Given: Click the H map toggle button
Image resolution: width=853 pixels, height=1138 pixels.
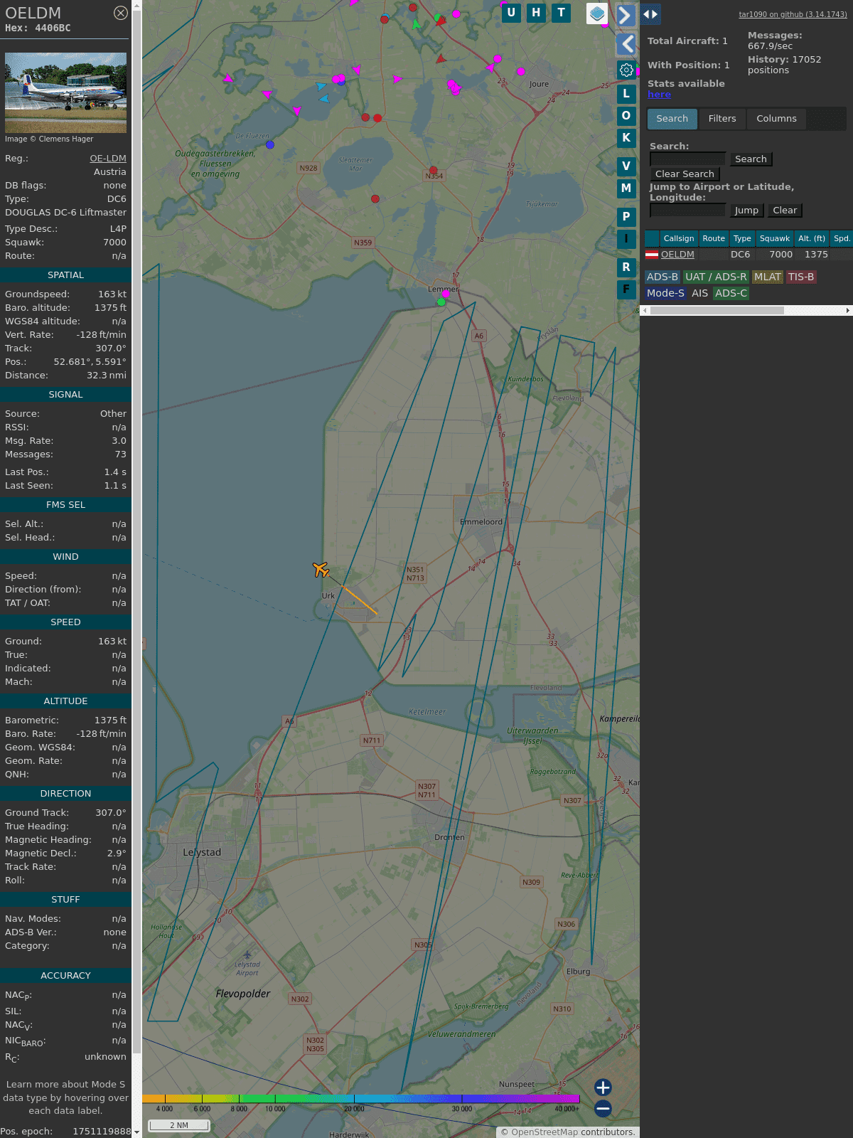Looking at the screenshot, I should click(536, 13).
